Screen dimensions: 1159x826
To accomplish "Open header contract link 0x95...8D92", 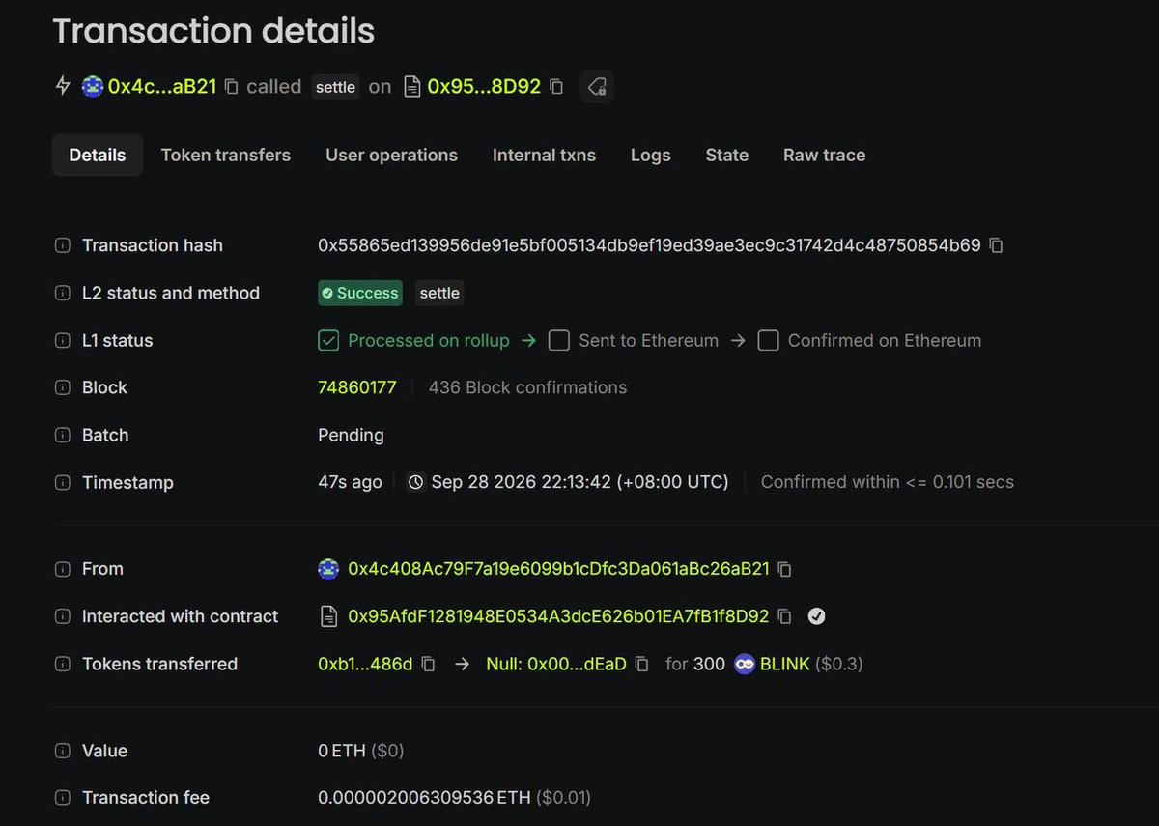I will (x=484, y=87).
